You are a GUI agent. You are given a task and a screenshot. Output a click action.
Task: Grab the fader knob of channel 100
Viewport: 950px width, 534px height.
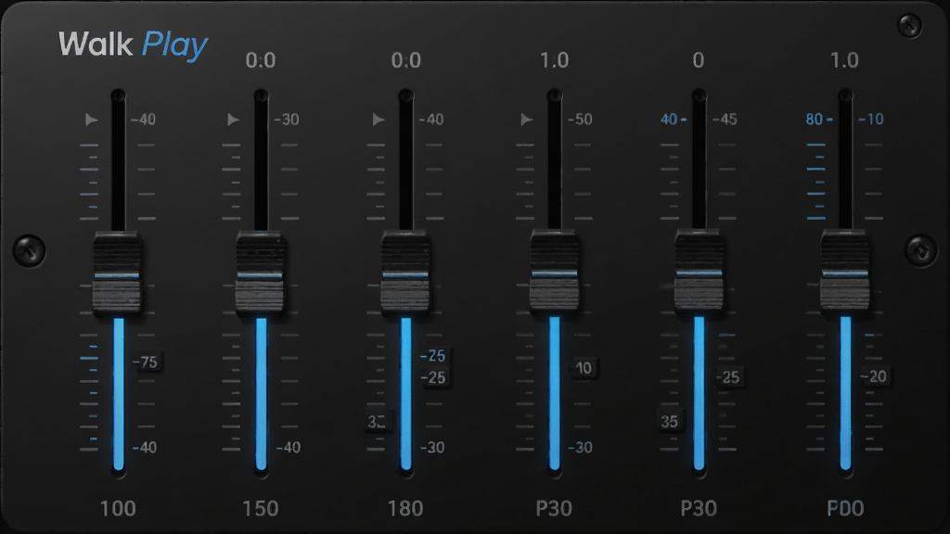[x=118, y=272]
